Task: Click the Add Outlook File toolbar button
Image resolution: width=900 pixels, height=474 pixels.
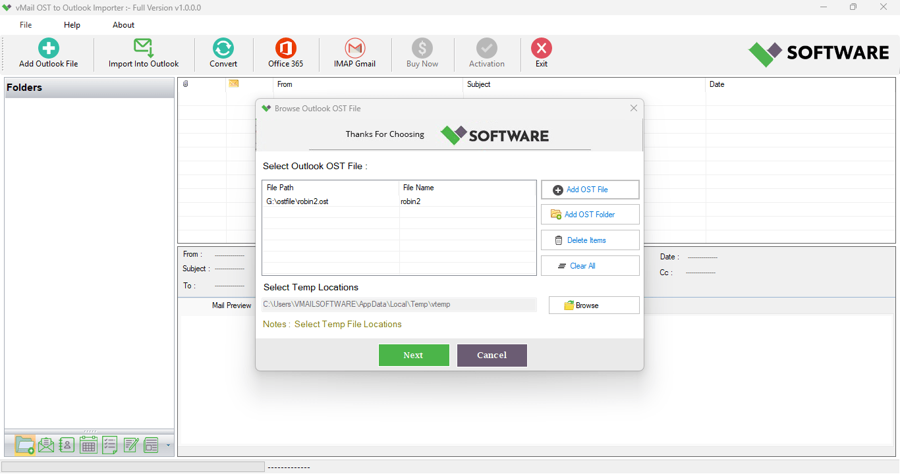Action: [48, 53]
